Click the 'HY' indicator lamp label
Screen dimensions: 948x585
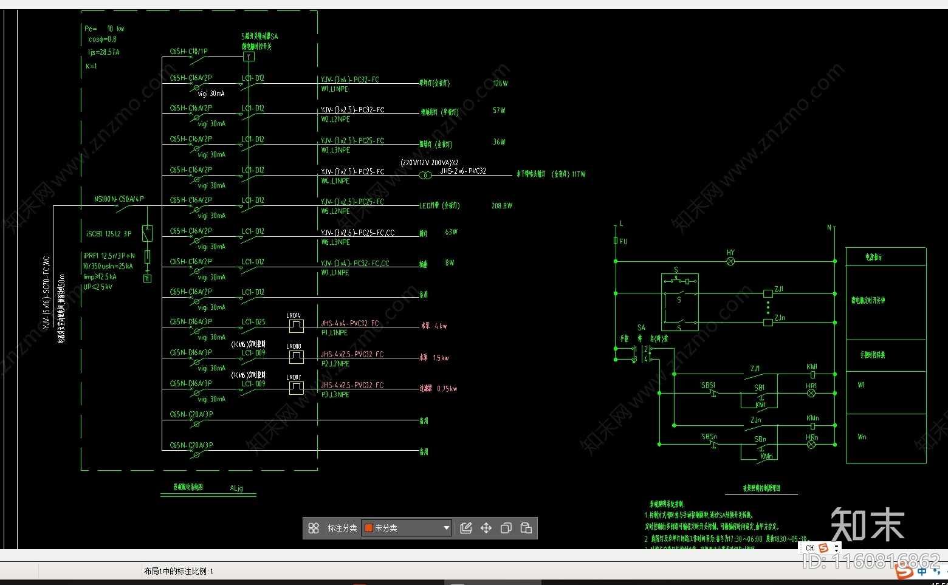[x=730, y=253]
